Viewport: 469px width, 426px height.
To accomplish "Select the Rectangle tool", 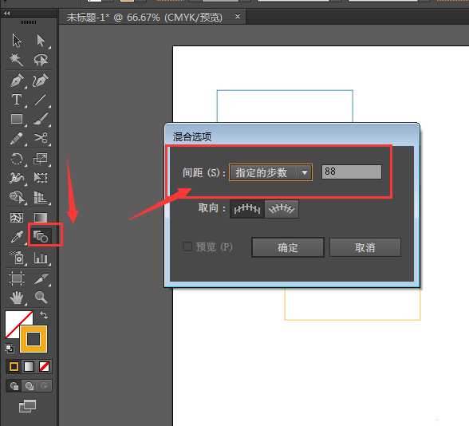I will 17,119.
